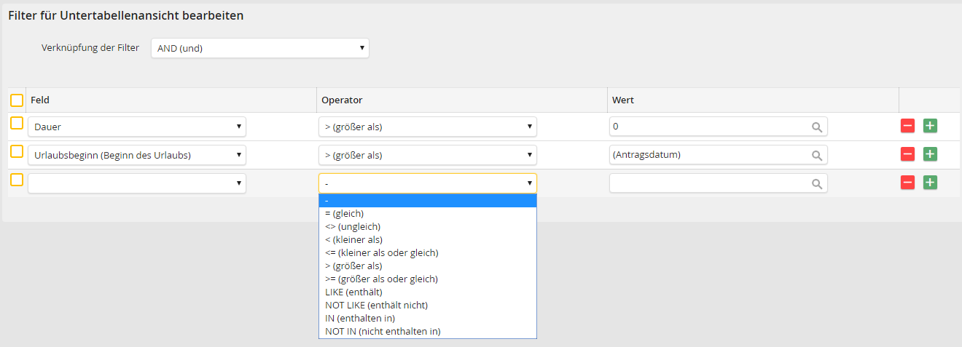Open the Dauer field dropdown
962x347 pixels.
[137, 127]
